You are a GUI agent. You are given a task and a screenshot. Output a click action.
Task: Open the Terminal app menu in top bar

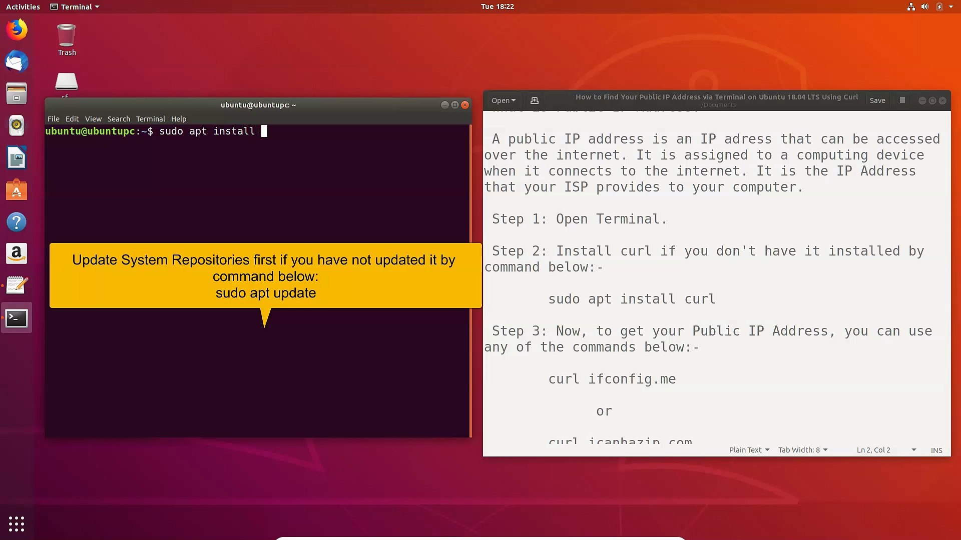tap(75, 7)
